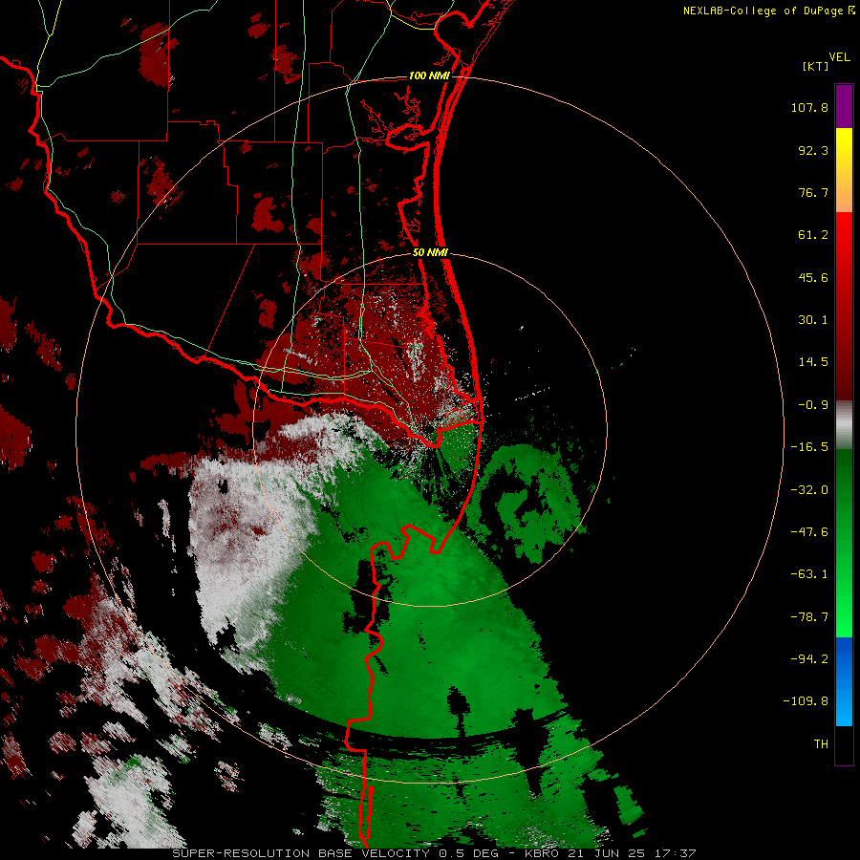Click the [KT] units label
This screenshot has width=860, height=860.
[x=816, y=66]
